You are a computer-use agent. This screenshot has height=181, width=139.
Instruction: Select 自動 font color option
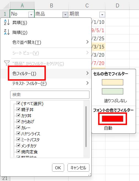coord(108,128)
